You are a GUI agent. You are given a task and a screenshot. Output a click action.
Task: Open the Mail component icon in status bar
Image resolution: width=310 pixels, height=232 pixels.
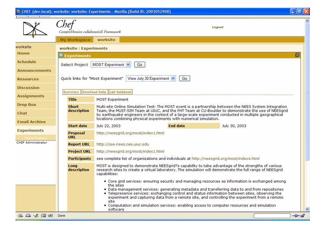[x=28, y=216]
